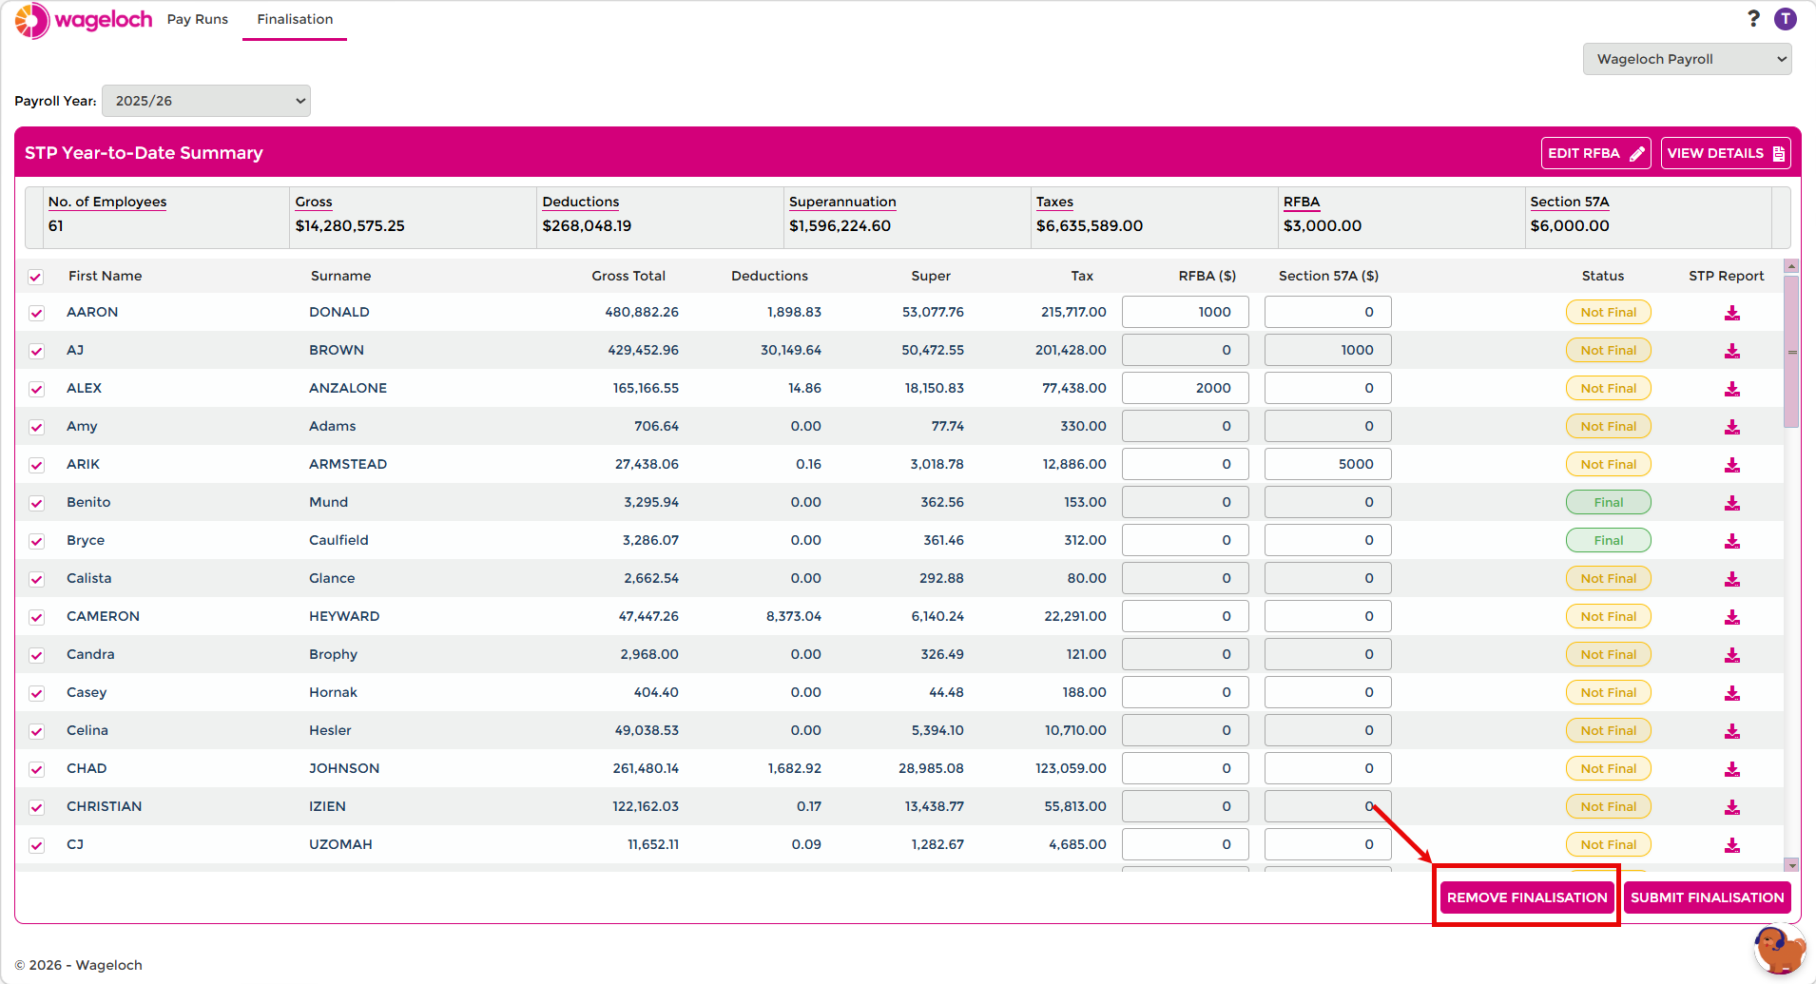Uncheck the ARIK ARMSTEAD row checkbox
The image size is (1816, 984).
[x=36, y=465]
